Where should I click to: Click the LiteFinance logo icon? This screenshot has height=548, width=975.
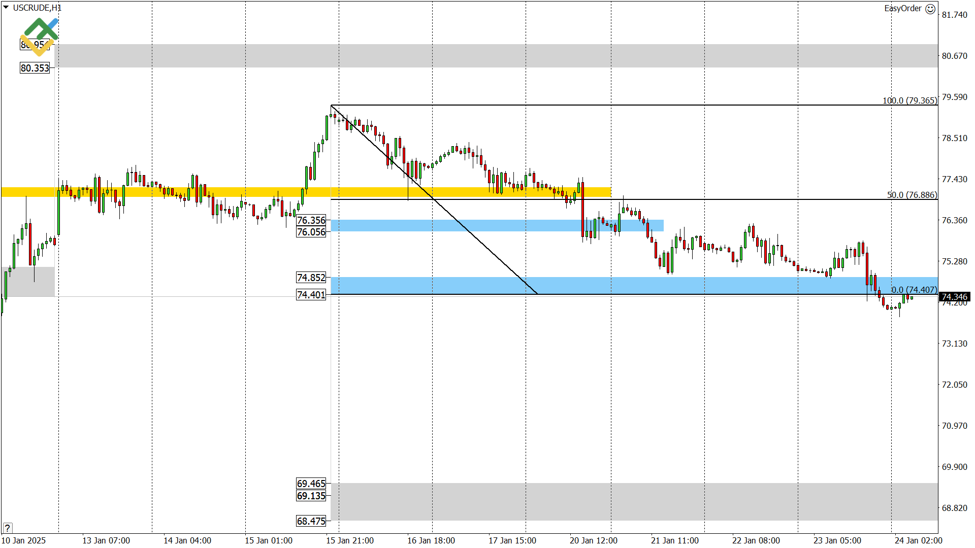click(x=40, y=36)
